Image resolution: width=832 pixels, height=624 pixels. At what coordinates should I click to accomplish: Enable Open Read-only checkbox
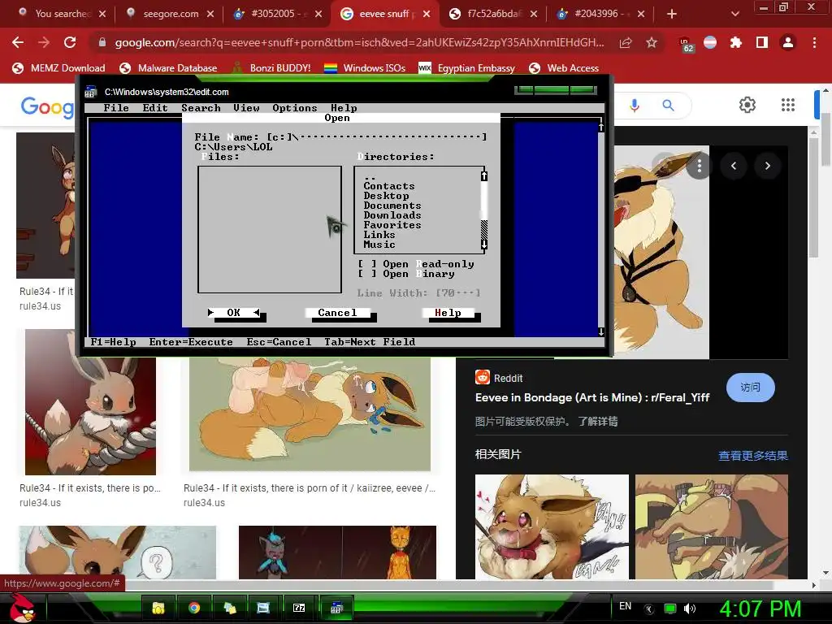click(367, 264)
